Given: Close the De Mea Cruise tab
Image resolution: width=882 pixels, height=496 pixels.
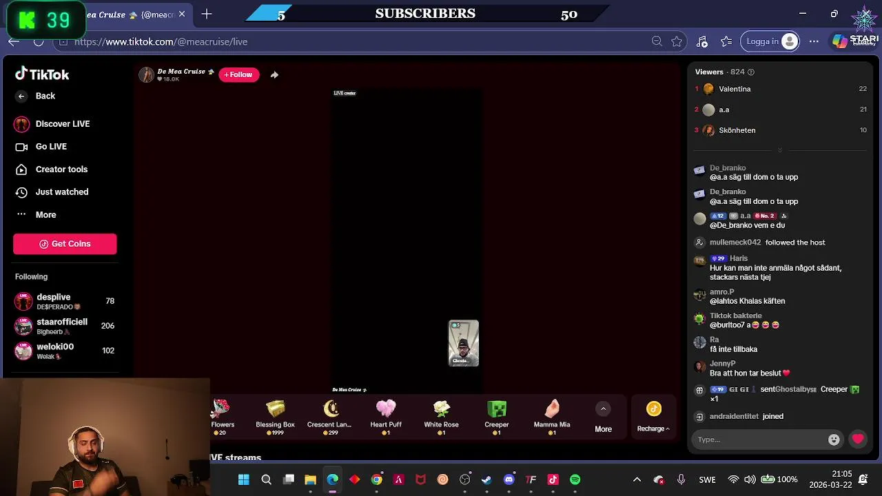Looking at the screenshot, I should click(x=182, y=14).
